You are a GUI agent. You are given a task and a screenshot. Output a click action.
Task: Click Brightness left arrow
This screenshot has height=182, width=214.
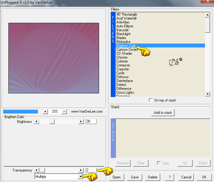point(36,121)
